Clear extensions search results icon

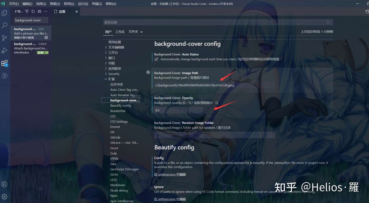39,12
